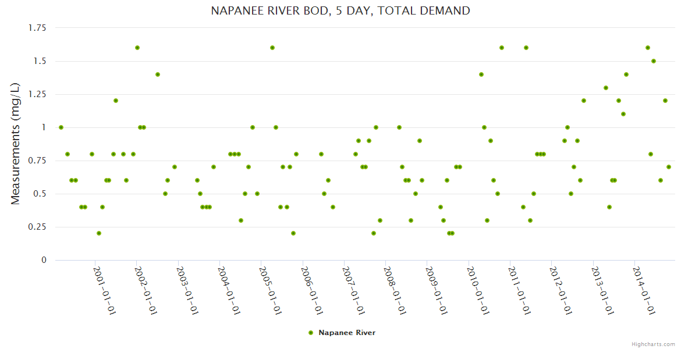Select the 1.1 data point in 2013
The width and height of the screenshot is (681, 349).
point(623,114)
